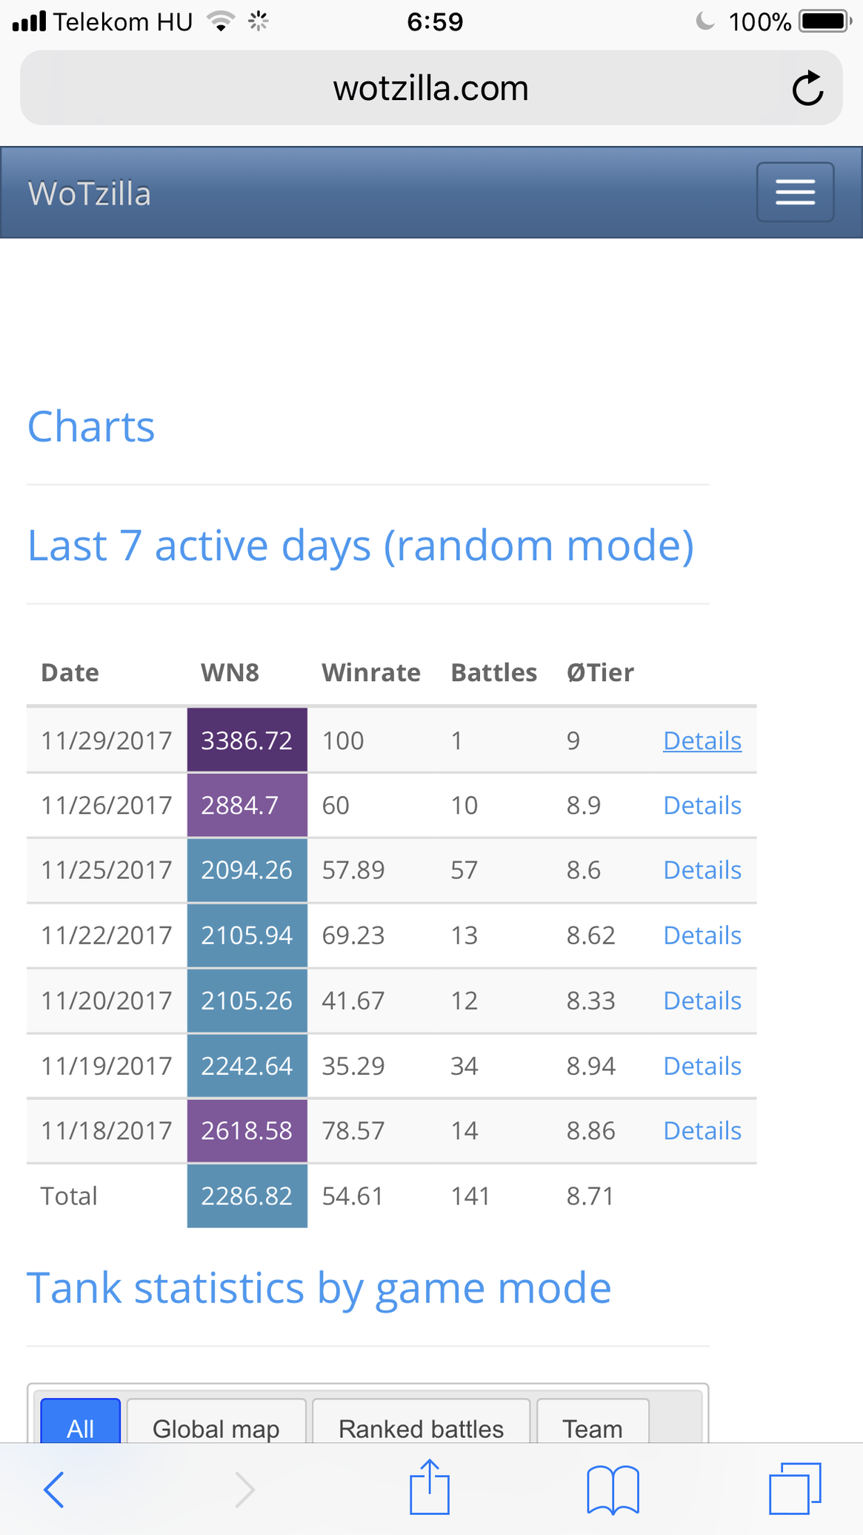Open the hamburger navigation menu
Image resolution: width=863 pixels, height=1535 pixels.
pyautogui.click(x=795, y=192)
